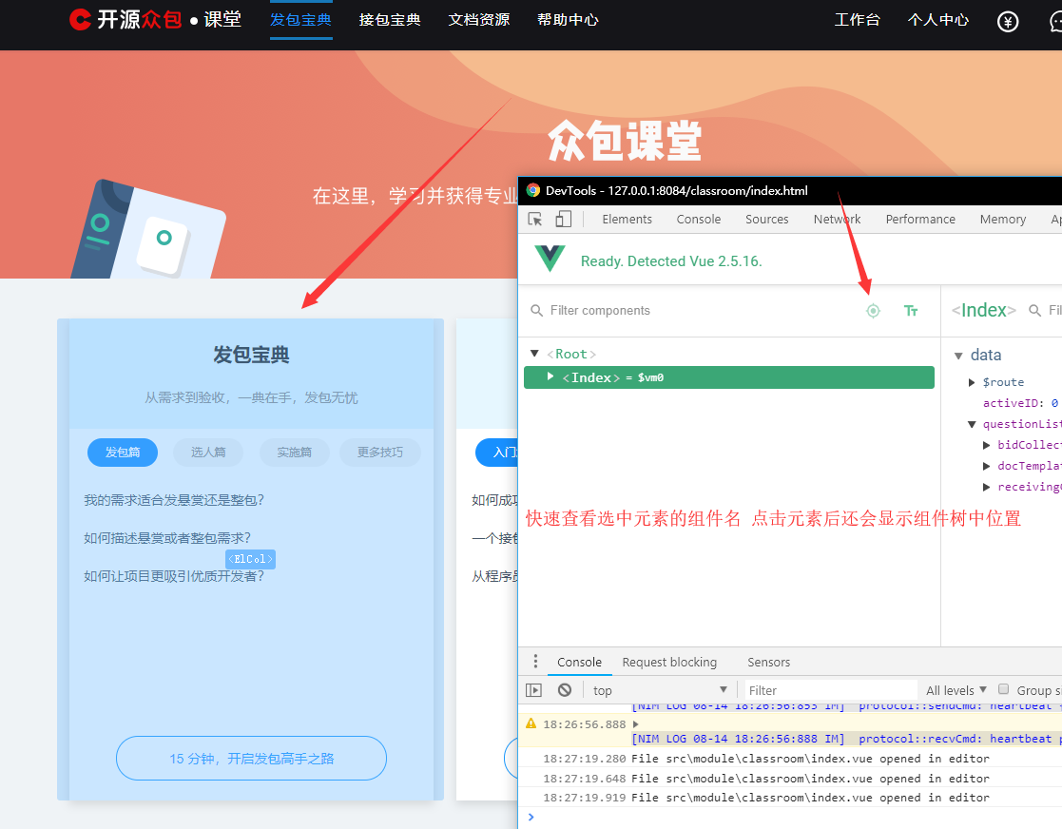
Task: Collapse the questionList property
Action: (x=972, y=425)
